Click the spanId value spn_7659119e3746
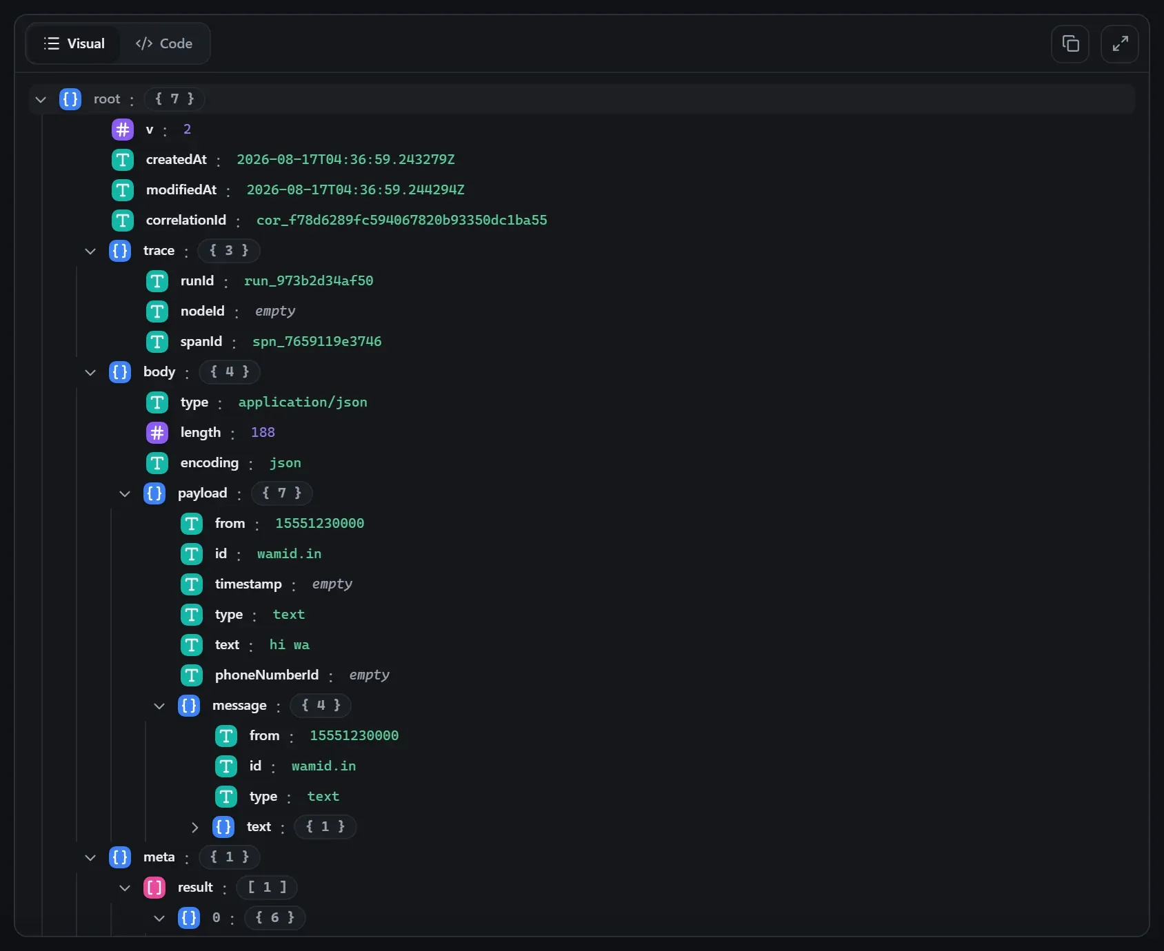 317,342
